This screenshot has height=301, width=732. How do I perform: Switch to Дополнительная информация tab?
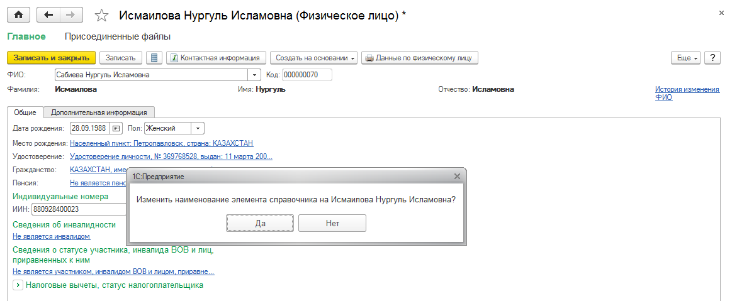tap(99, 112)
